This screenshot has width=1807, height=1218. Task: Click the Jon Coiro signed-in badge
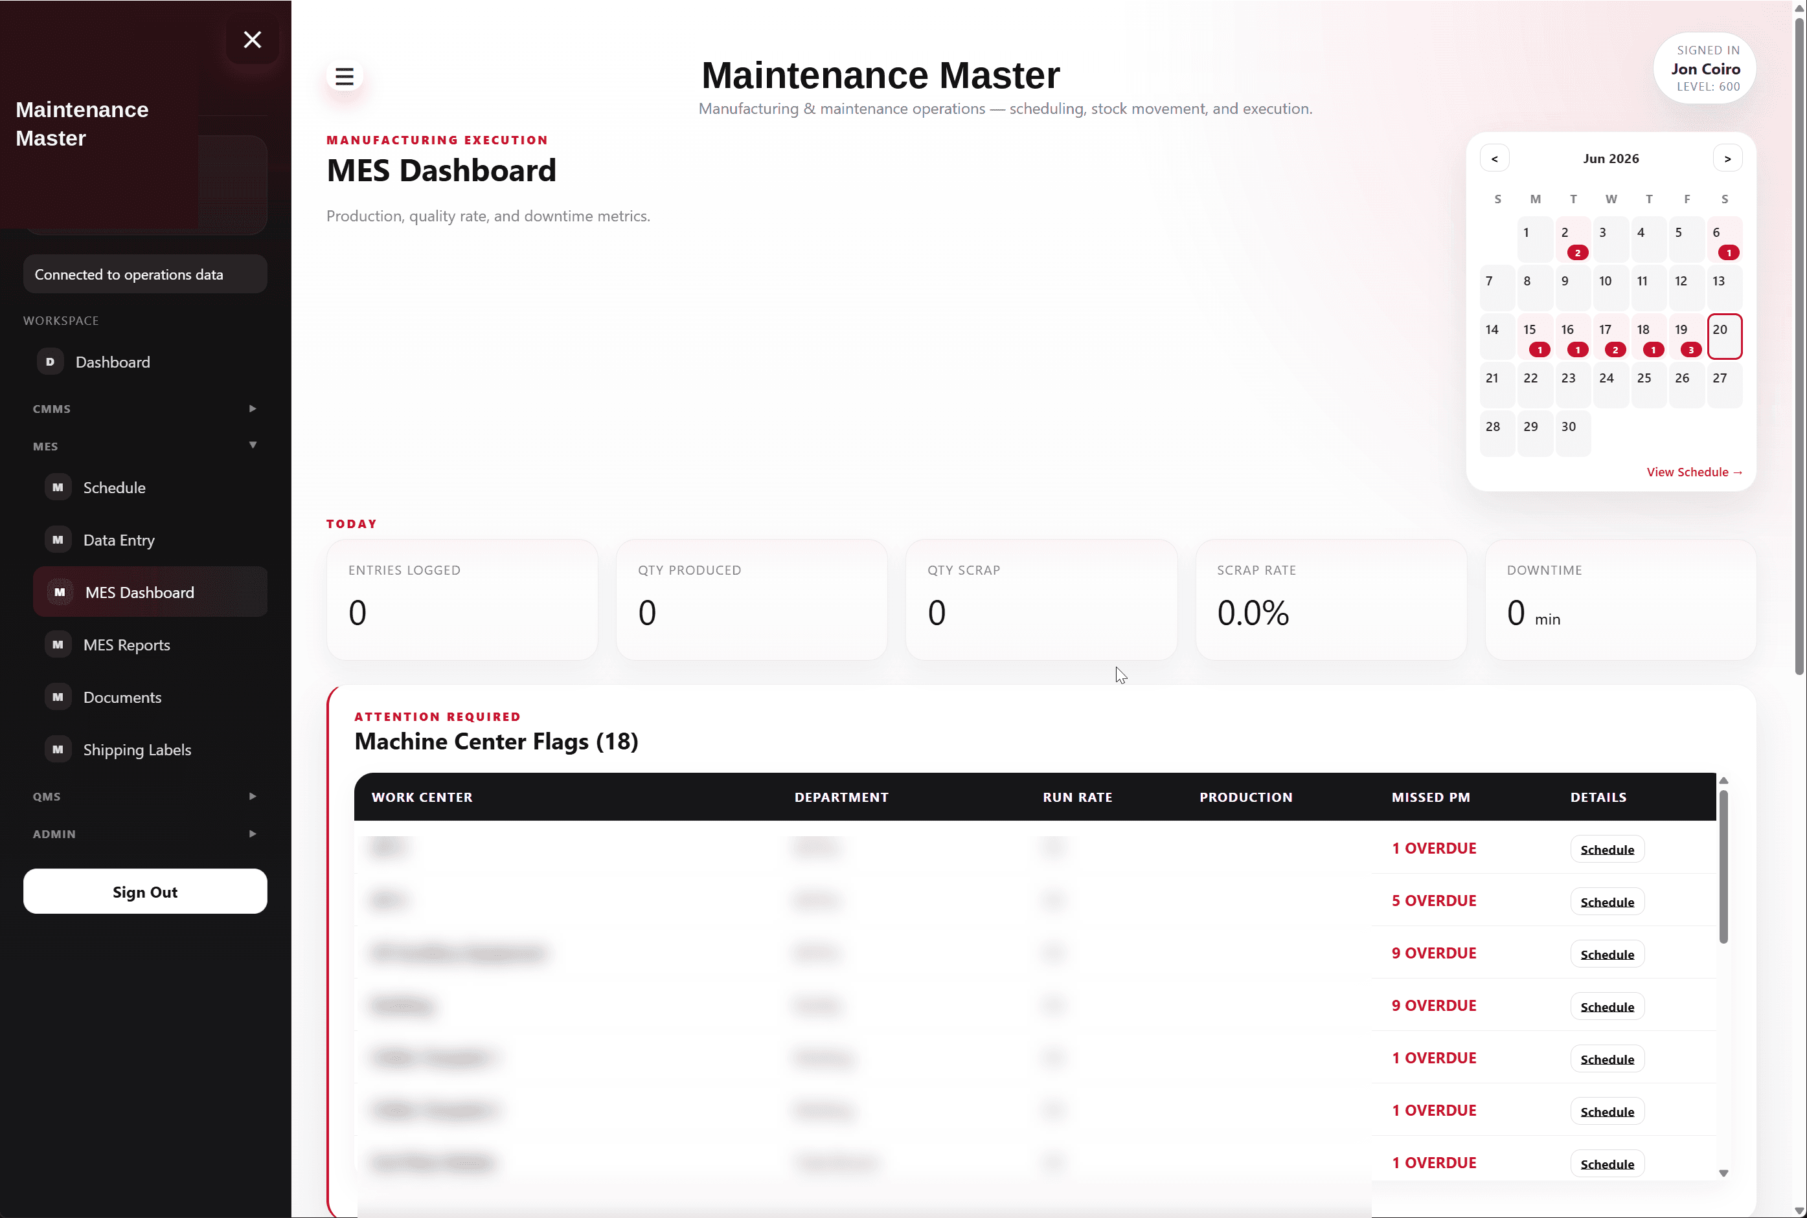(1705, 69)
